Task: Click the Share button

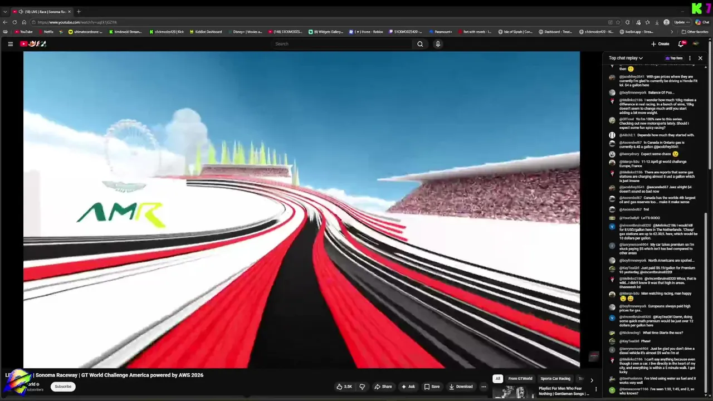Action: pos(383,387)
